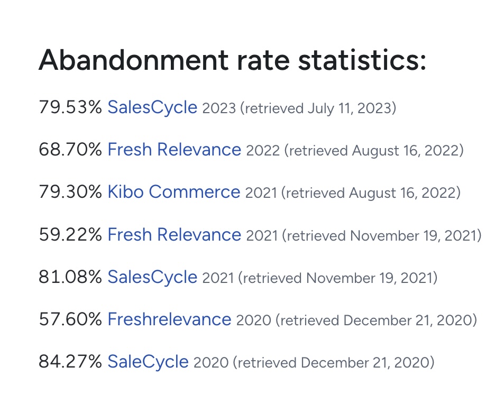Click the 79.30% percentage
504x394 pixels.
click(x=70, y=193)
